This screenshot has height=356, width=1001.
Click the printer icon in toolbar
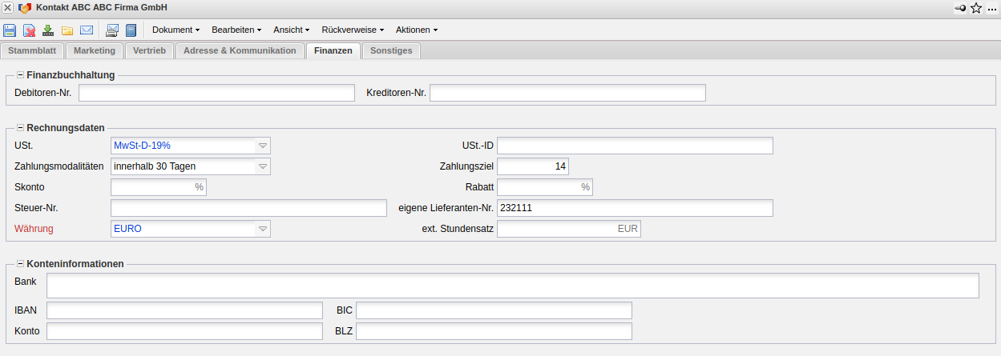(112, 30)
